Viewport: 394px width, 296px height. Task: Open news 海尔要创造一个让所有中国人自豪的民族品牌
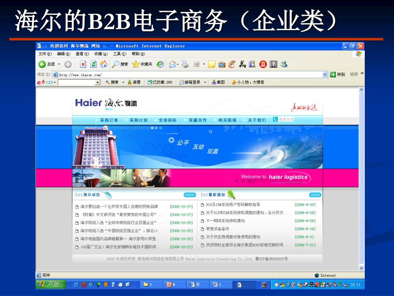119,207
